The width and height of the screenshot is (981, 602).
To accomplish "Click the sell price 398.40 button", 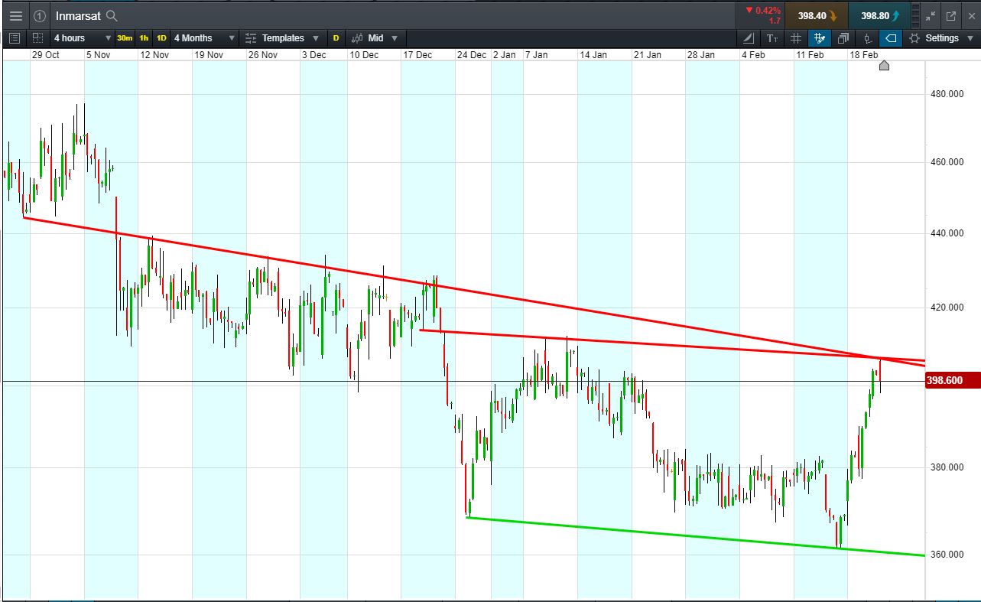I will pyautogui.click(x=817, y=15).
